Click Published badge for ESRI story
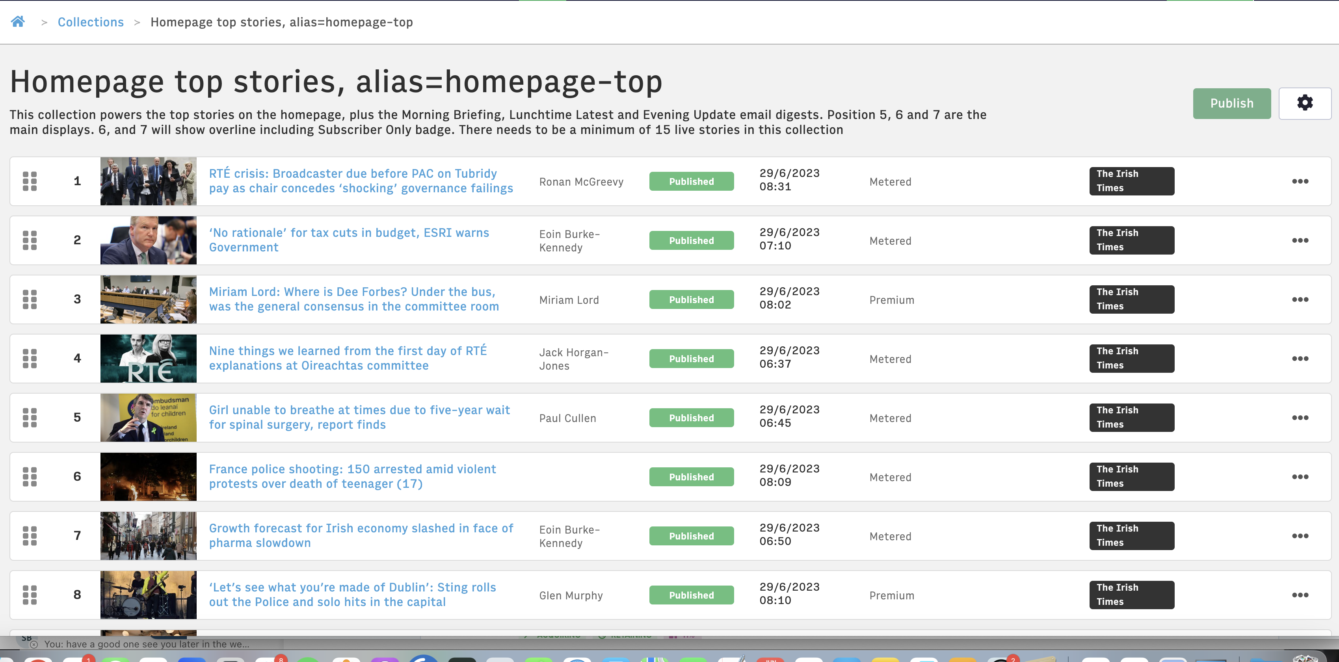 [x=691, y=241]
